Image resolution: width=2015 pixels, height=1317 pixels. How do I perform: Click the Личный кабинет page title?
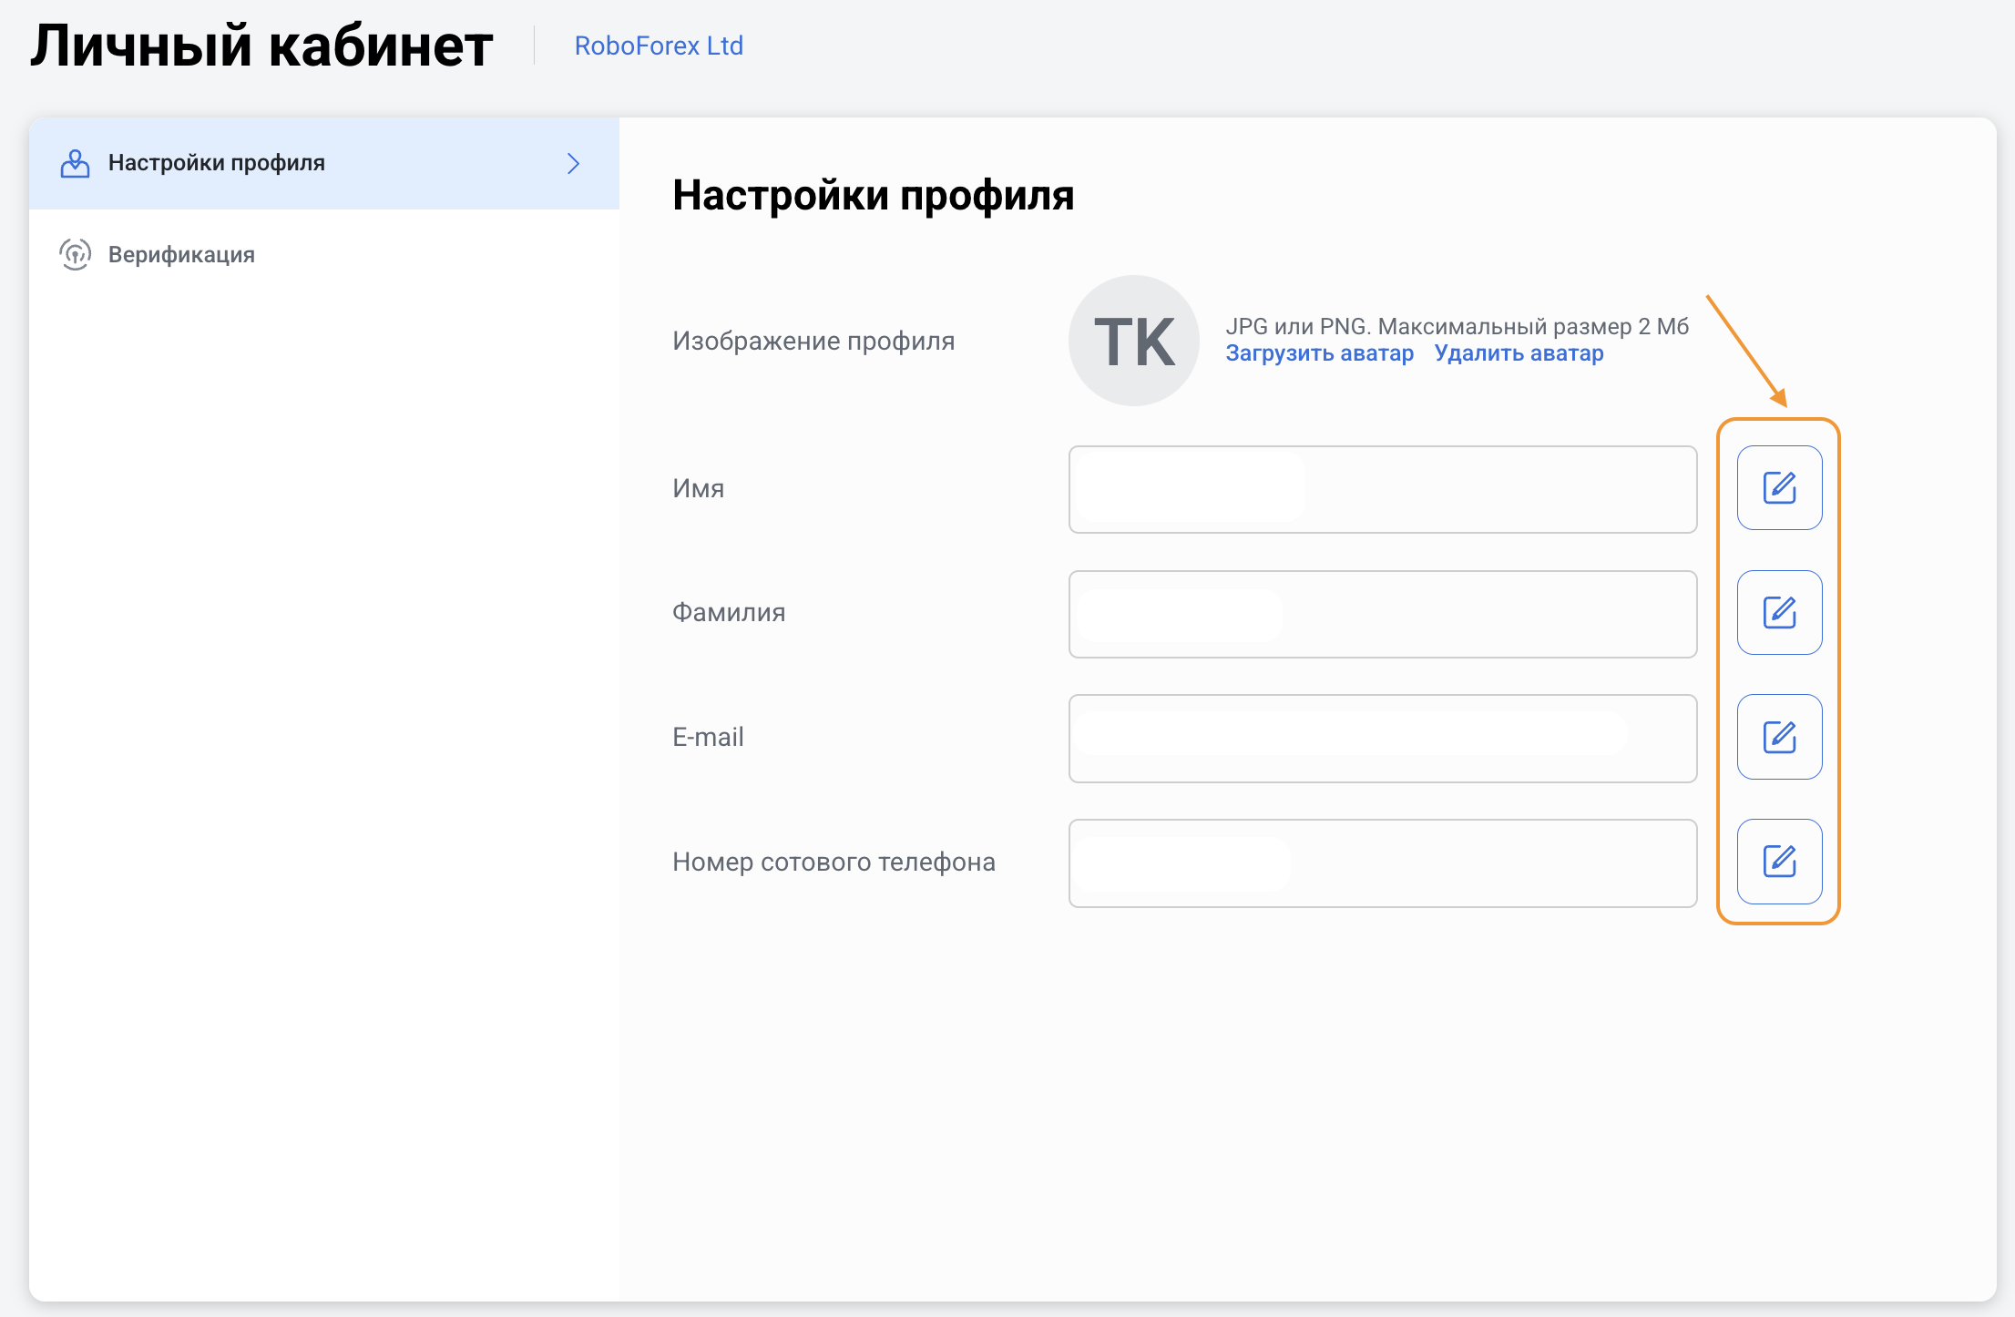[262, 46]
